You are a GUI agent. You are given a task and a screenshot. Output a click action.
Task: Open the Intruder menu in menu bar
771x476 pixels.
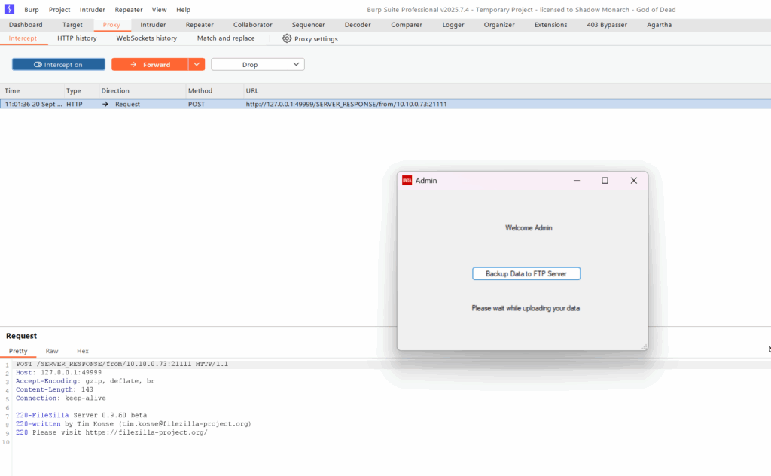[93, 10]
